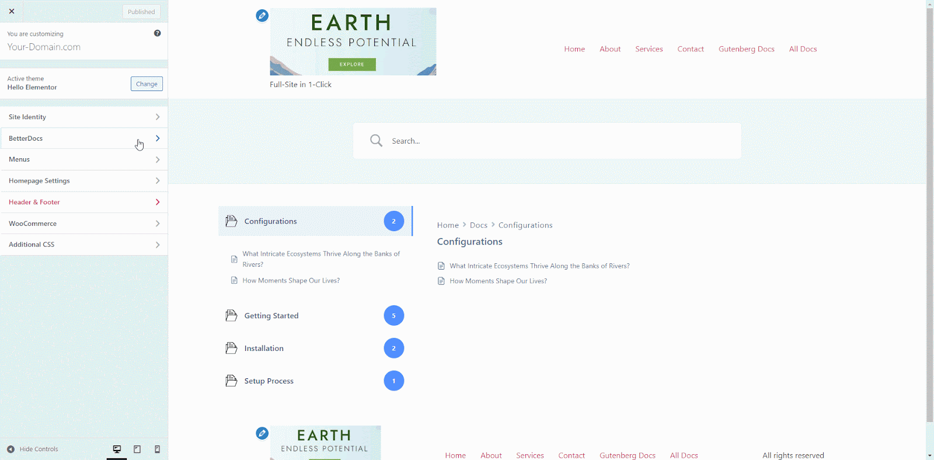Image resolution: width=934 pixels, height=460 pixels.
Task: Expand the Site Identity section chevron
Action: point(158,117)
